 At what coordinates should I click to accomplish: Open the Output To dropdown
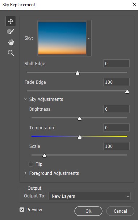[x=89, y=196]
